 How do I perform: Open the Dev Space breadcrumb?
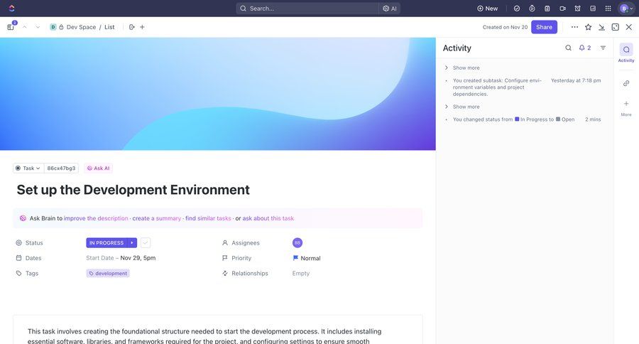(x=81, y=27)
